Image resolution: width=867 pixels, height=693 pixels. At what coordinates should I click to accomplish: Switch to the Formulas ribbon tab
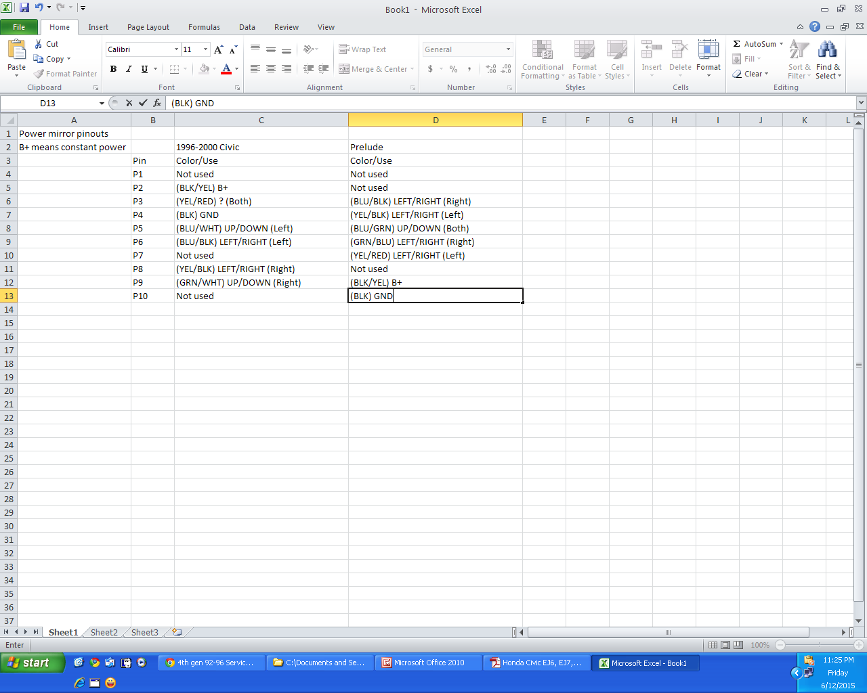[204, 27]
